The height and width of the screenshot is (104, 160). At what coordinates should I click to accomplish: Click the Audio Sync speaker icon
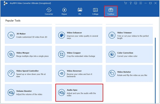tap(62, 93)
